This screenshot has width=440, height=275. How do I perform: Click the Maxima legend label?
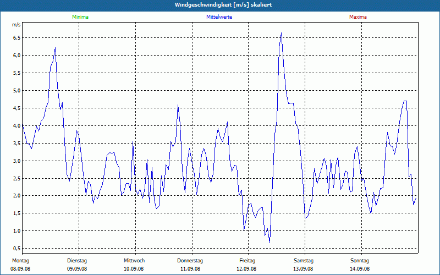pos(358,17)
